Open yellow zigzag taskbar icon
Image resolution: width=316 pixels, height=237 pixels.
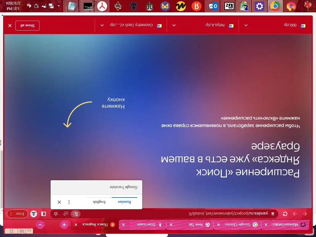point(181,6)
